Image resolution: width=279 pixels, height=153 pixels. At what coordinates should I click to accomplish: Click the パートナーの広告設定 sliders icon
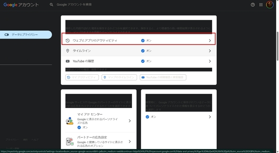pos(70,141)
